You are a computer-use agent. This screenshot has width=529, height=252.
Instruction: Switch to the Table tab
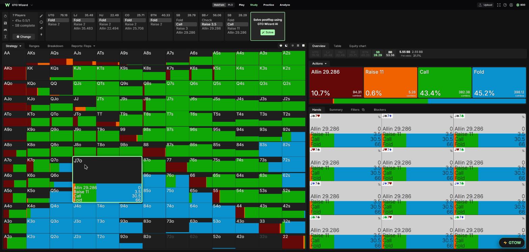coord(337,46)
